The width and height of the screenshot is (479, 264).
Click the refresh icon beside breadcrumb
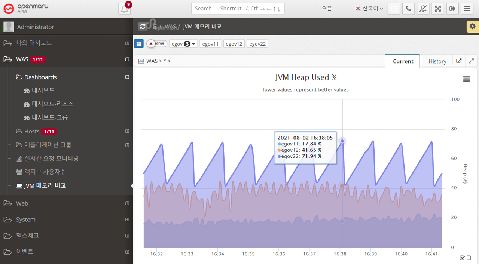[143, 26]
